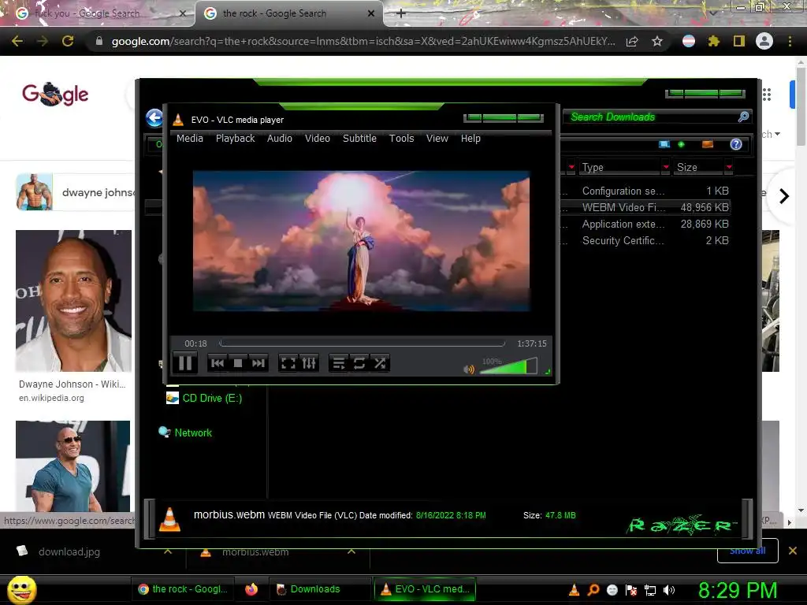Click the VLC elapsed time 00:18

pos(195,343)
